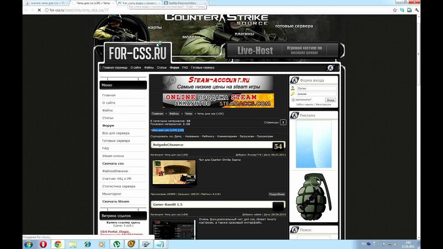
Task: Open the Game-Bandit 1.5 entry title
Action: click(x=168, y=205)
